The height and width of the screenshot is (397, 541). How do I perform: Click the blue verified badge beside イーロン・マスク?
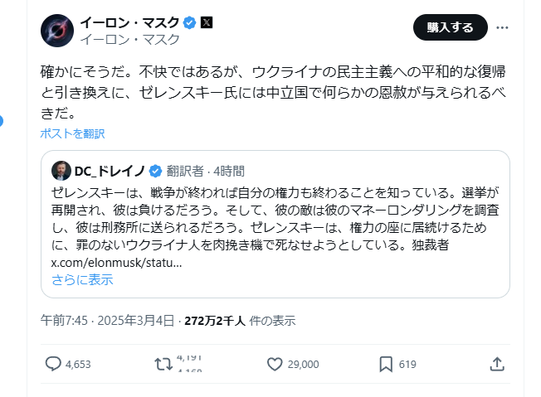tap(190, 22)
